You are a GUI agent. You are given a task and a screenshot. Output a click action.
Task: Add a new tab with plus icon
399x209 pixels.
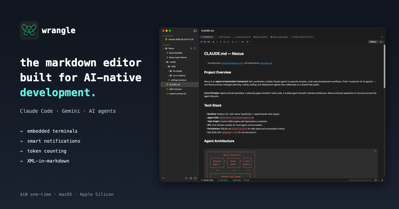tap(382, 37)
